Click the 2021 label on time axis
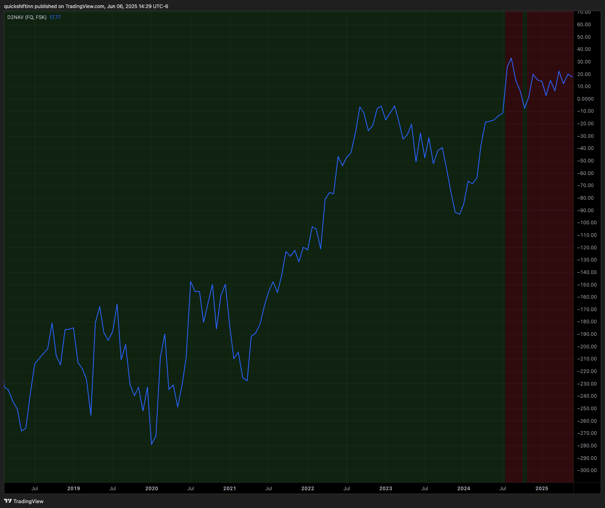Image resolution: width=605 pixels, height=508 pixels. coord(229,488)
